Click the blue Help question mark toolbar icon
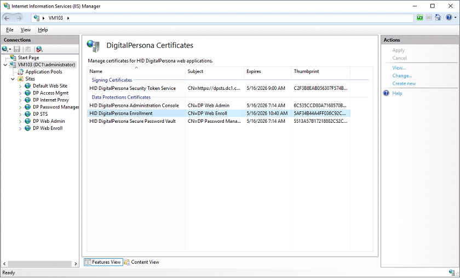Screen dimensions: 460x279 449,18
